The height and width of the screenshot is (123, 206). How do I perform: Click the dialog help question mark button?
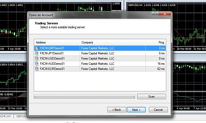click(x=155, y=14)
